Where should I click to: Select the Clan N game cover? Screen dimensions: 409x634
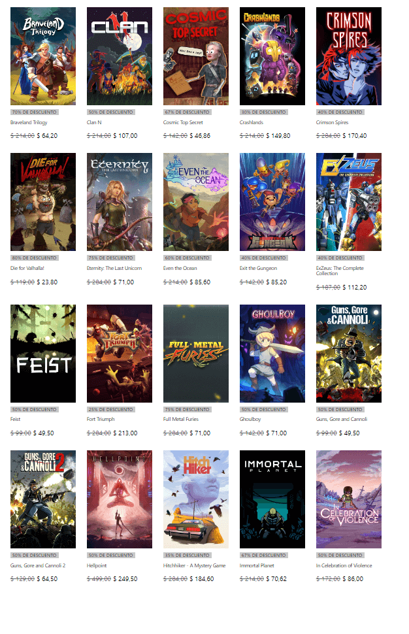[119, 56]
